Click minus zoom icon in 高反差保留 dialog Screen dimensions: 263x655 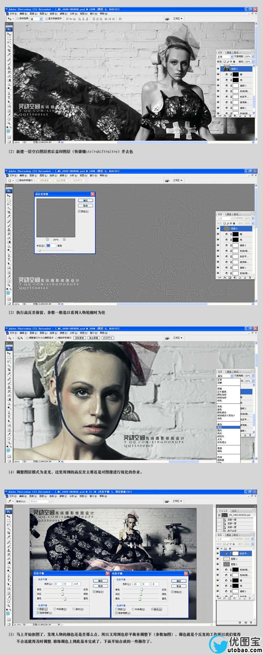click(47, 240)
